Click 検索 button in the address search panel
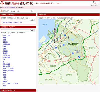 [32, 20]
